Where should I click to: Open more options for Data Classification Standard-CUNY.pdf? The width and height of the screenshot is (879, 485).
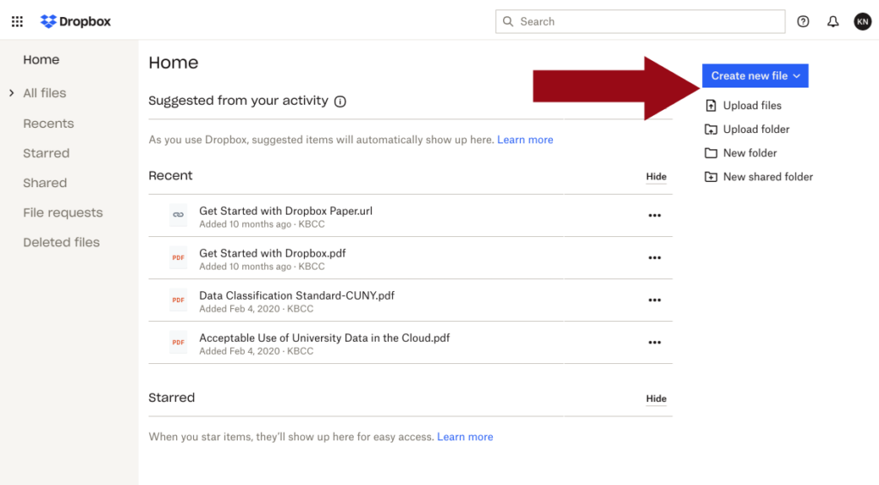tap(655, 300)
